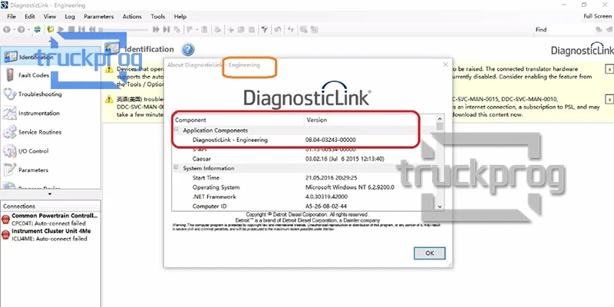
Task: Select Instrument Cluster Unit 4Me connection
Action: tap(50, 235)
